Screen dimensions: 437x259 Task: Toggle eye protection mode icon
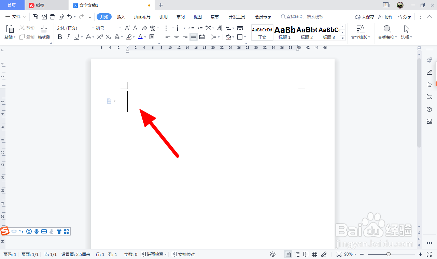[273, 254]
